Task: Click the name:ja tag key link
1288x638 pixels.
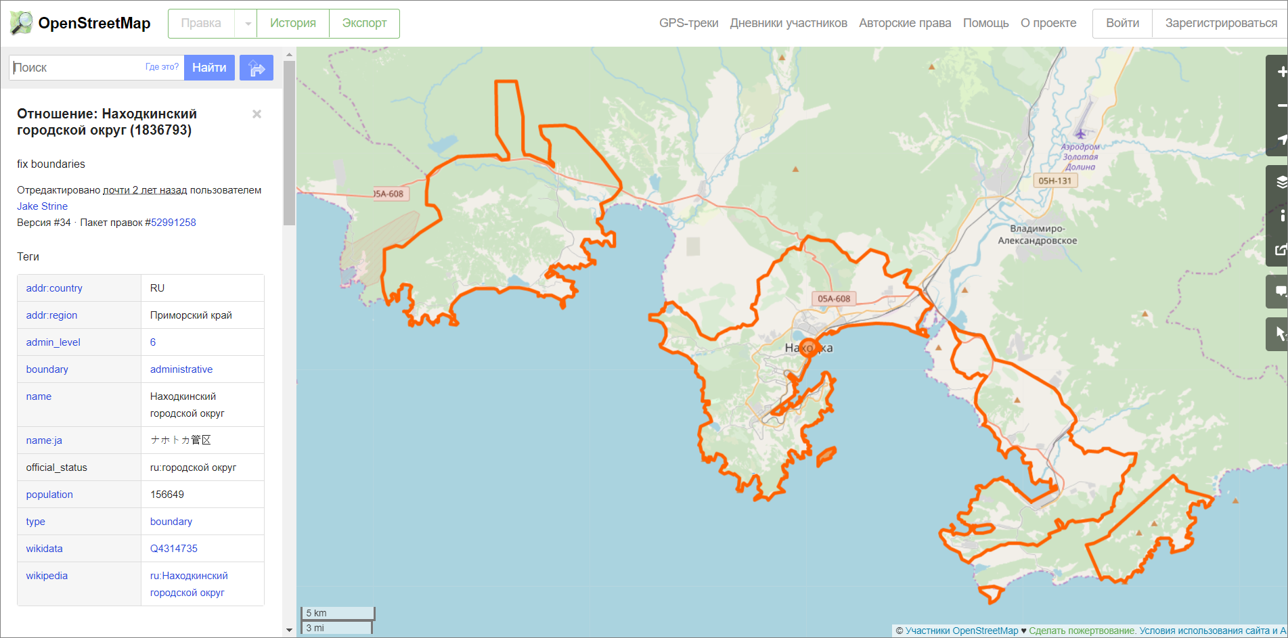Action: [x=44, y=440]
